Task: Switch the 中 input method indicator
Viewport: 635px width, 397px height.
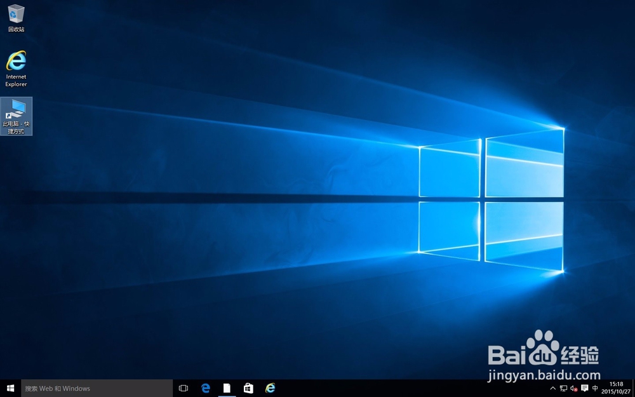Action: click(595, 388)
